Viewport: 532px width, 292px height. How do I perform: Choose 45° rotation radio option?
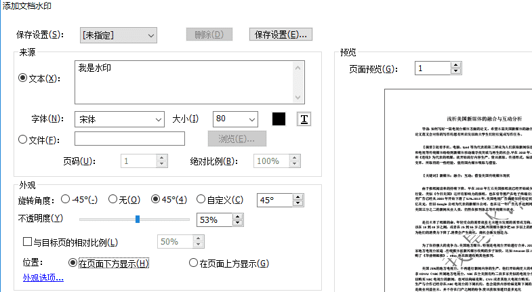pyautogui.click(x=155, y=199)
